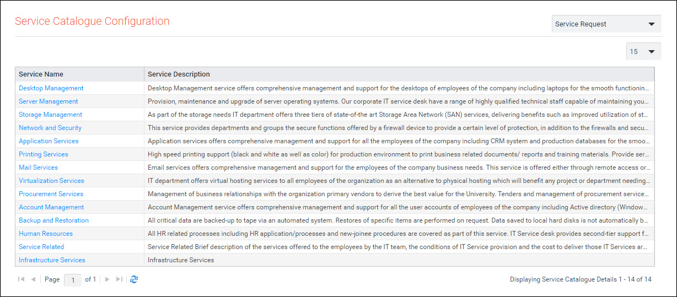The image size is (677, 297).
Task: Sort by the Service Name column header
Action: [x=41, y=74]
